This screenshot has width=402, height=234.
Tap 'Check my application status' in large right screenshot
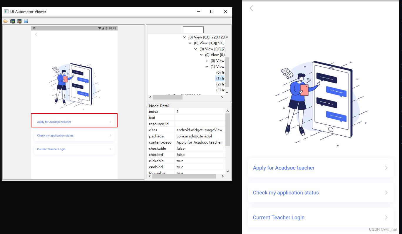(x=286, y=193)
